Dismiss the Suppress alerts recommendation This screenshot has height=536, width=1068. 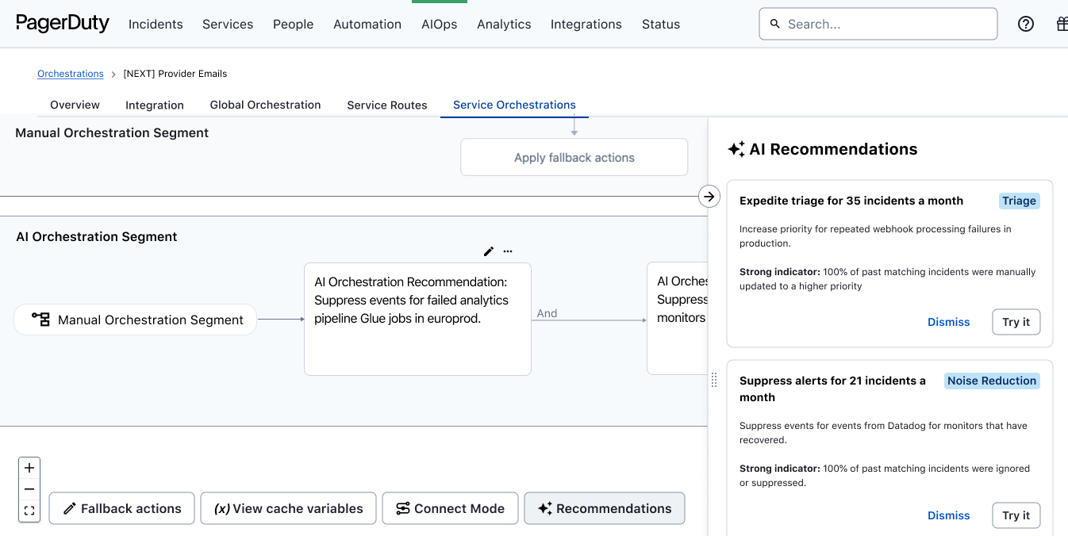pos(948,515)
